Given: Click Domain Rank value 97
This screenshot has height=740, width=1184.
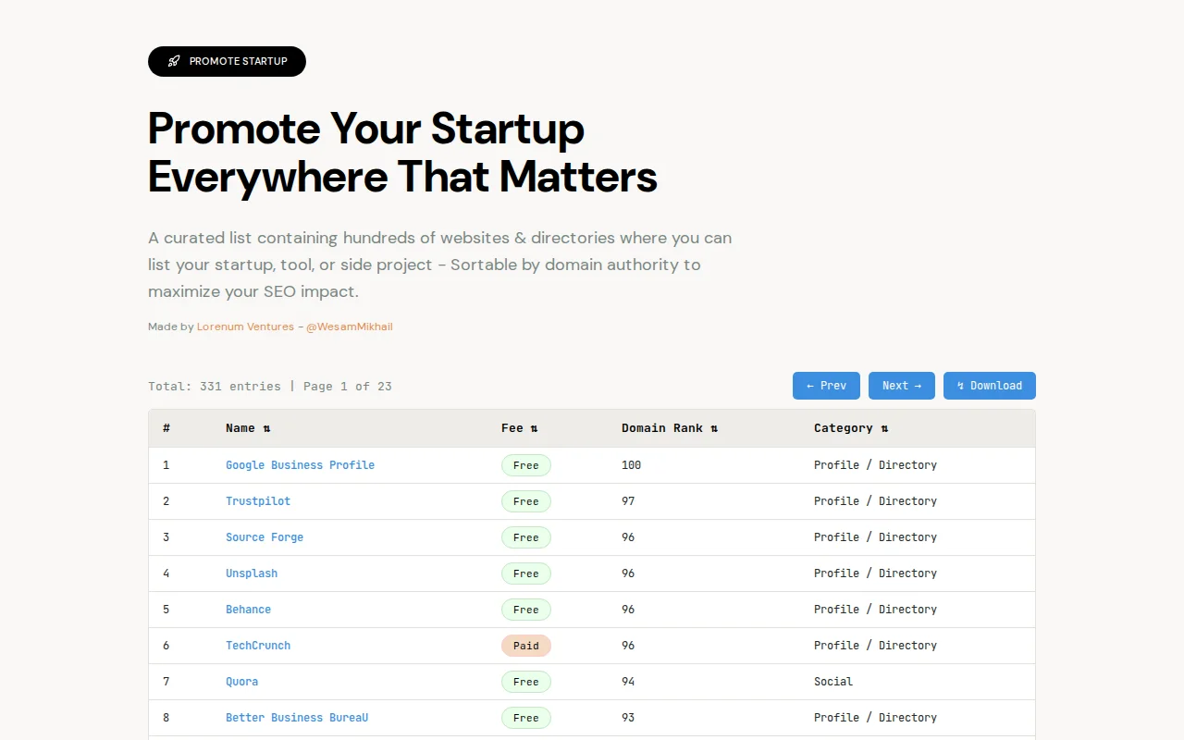Looking at the screenshot, I should pos(628,501).
